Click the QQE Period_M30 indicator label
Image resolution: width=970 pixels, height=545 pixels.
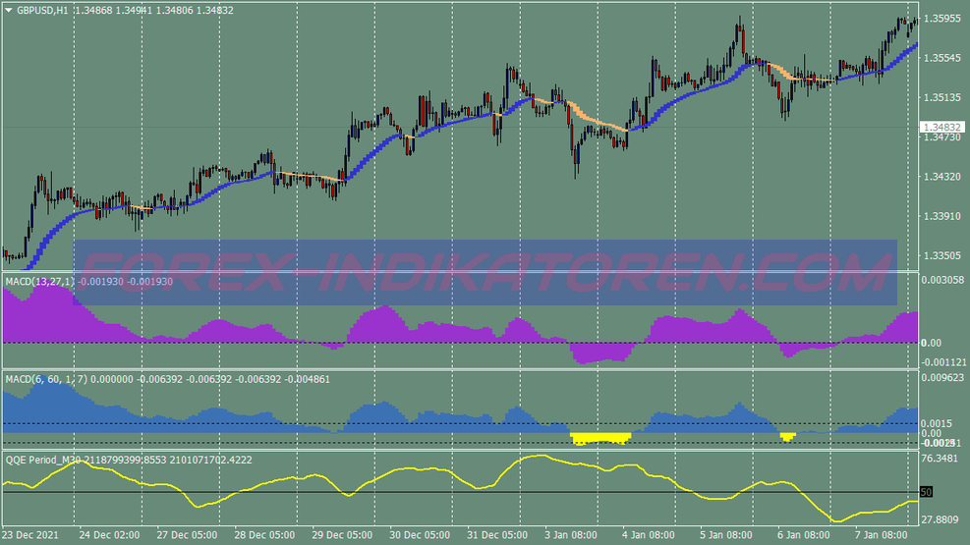click(x=44, y=458)
